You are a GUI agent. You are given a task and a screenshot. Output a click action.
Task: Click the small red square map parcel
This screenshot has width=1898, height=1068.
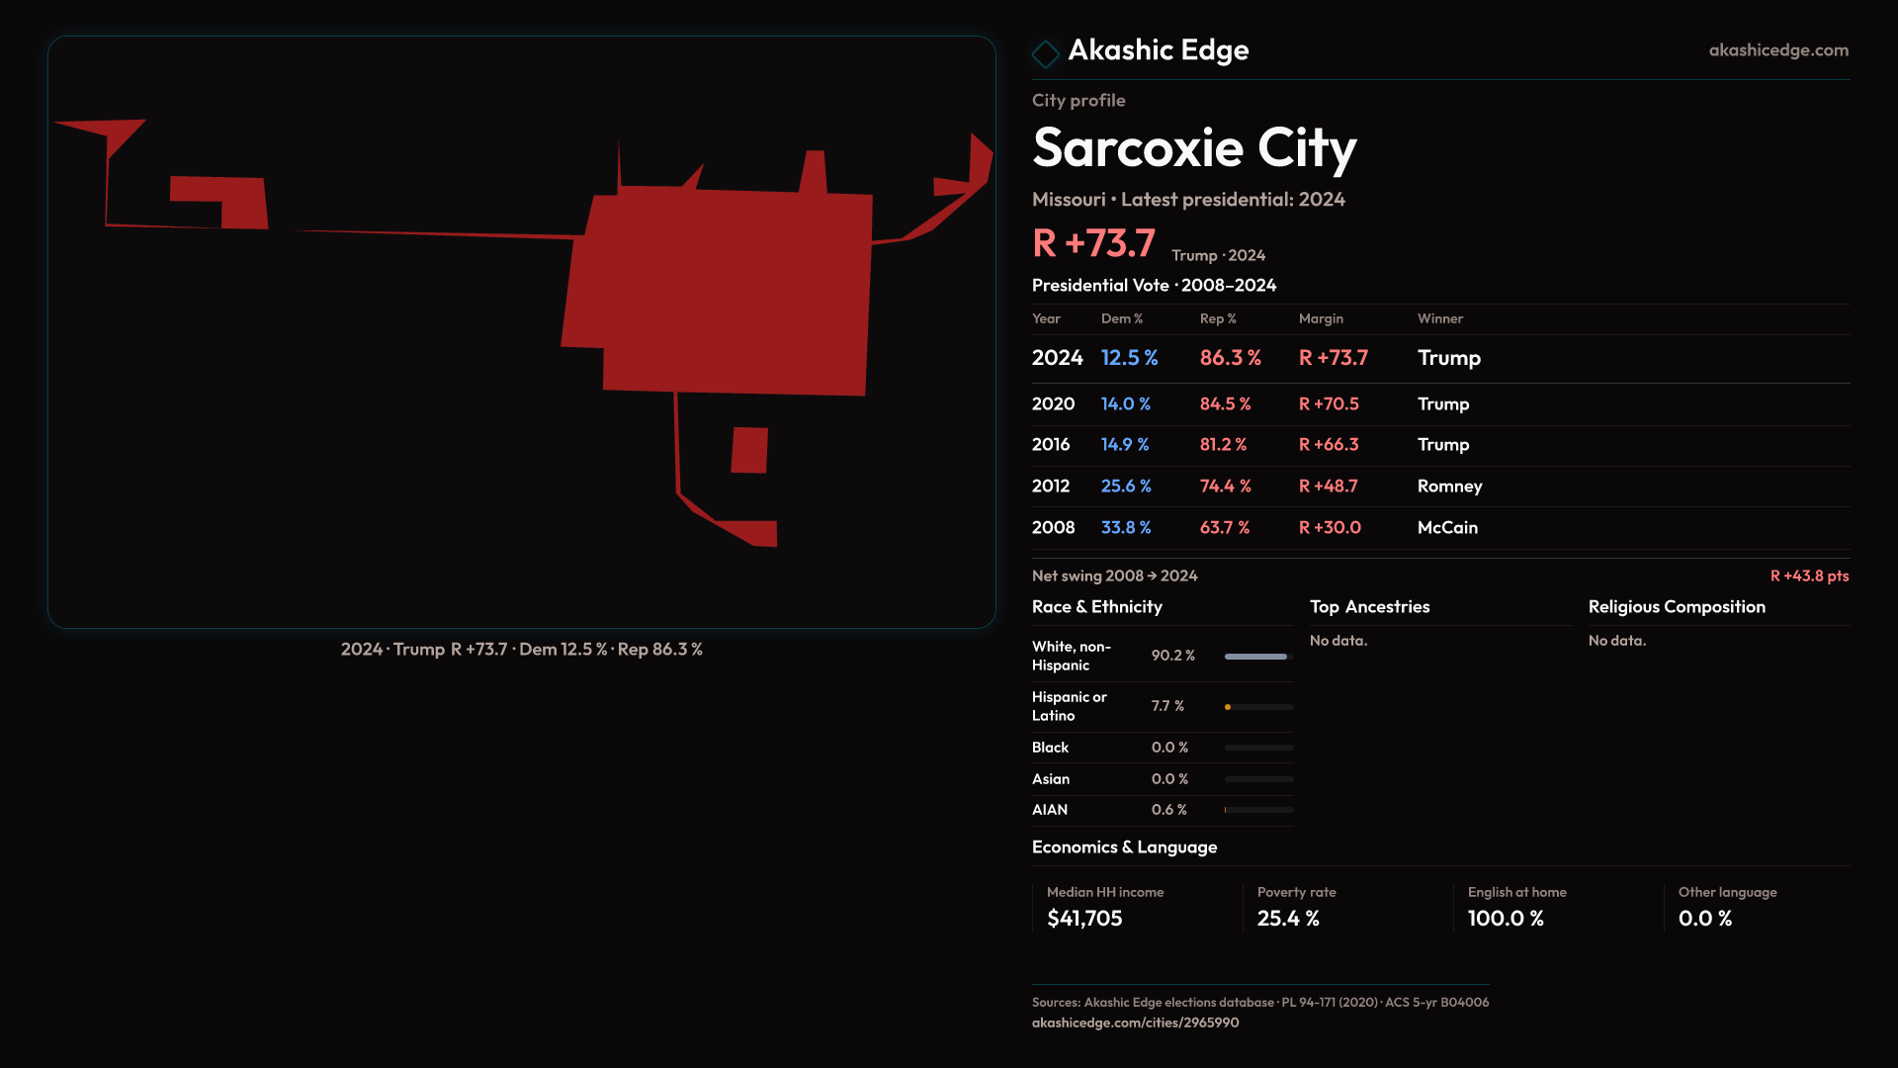click(749, 450)
